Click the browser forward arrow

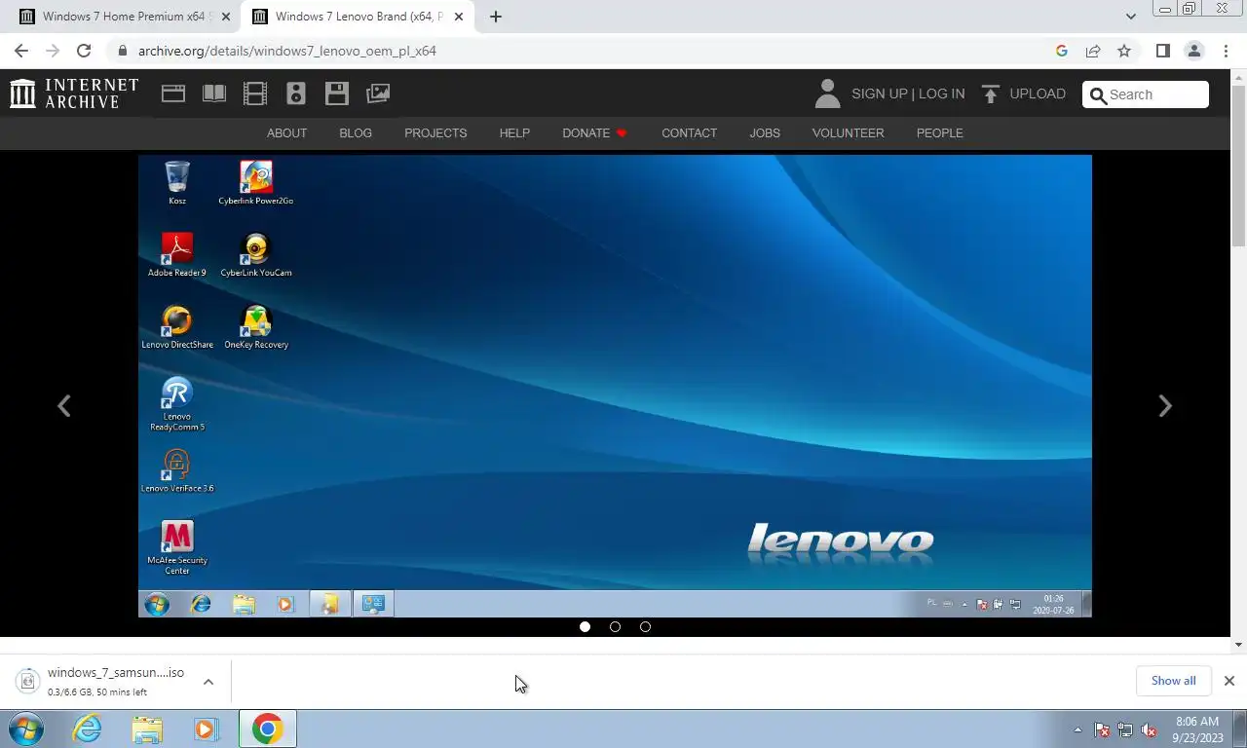pyautogui.click(x=53, y=51)
